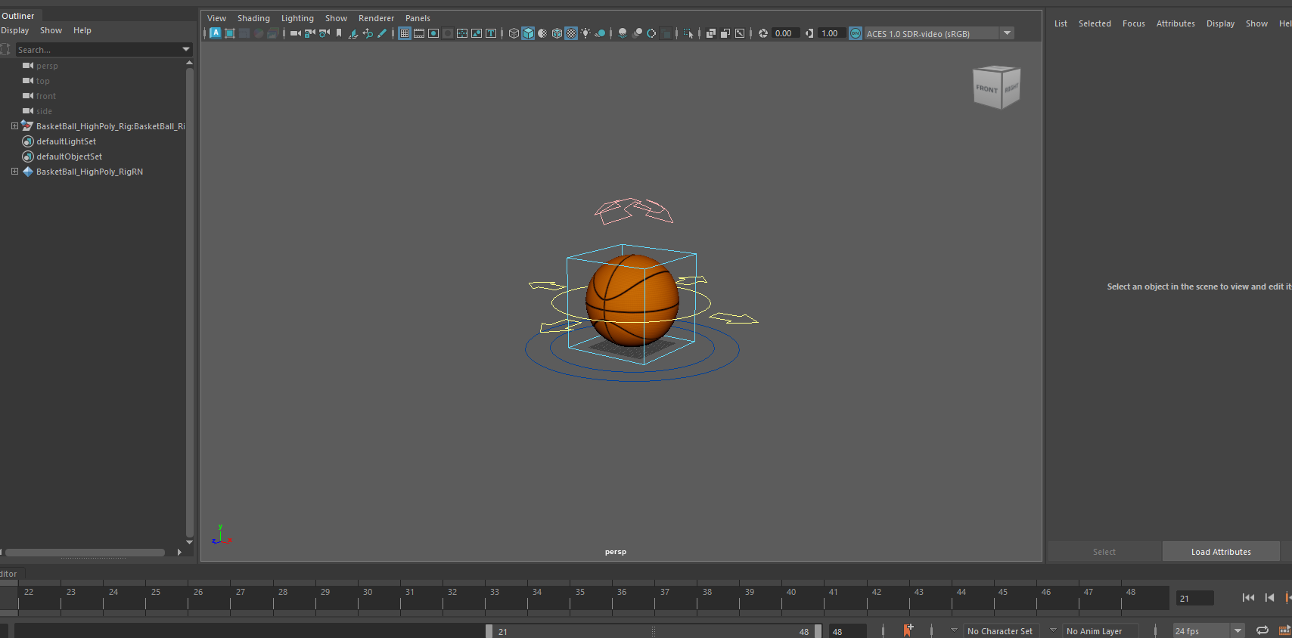Activate the Grease Pencil tool
This screenshot has height=638, width=1292.
pyautogui.click(x=382, y=33)
